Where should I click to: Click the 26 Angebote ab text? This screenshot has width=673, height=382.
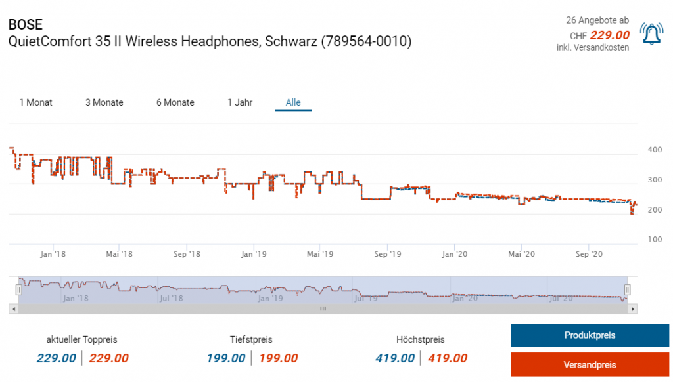tap(597, 20)
